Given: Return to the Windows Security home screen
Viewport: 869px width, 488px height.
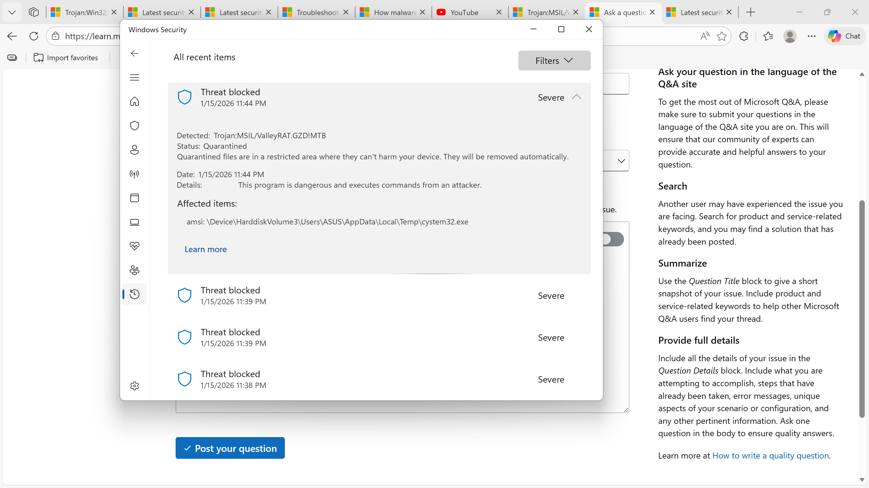Looking at the screenshot, I should click(134, 102).
